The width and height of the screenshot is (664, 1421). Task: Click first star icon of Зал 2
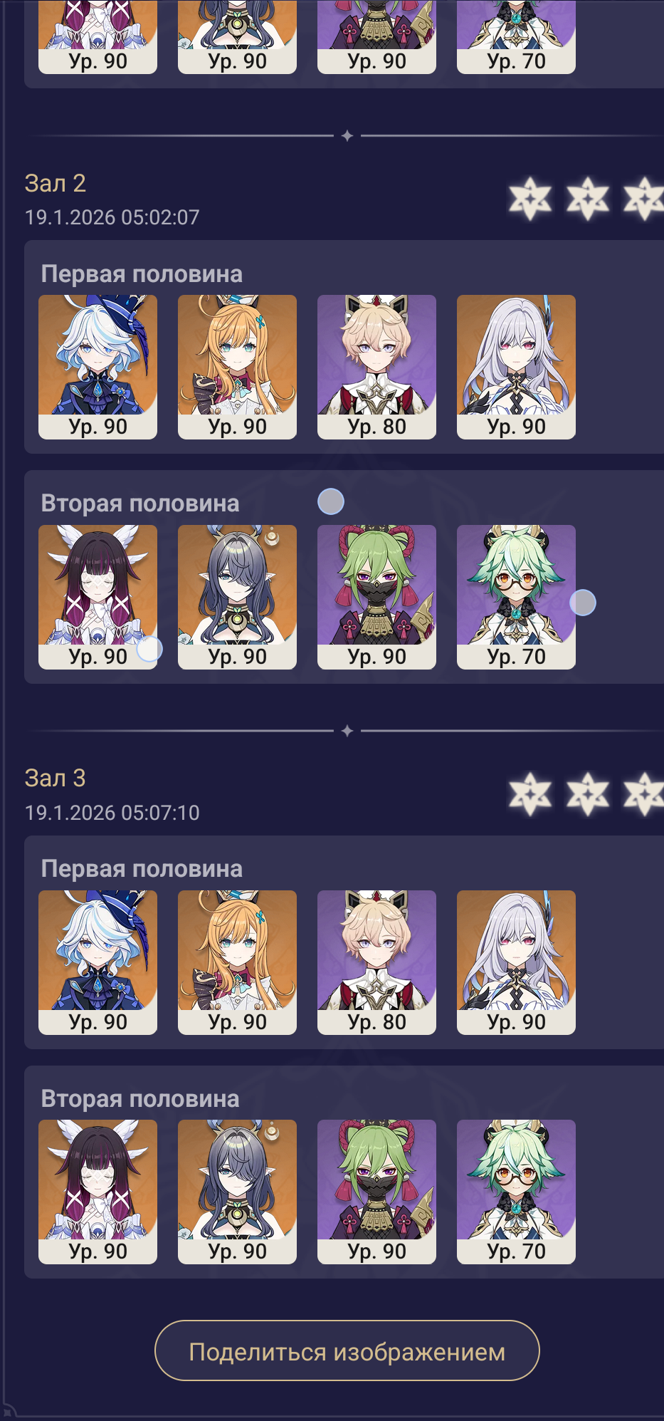(530, 199)
